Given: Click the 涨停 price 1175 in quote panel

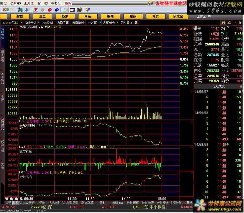Looking at the screenshot, I should [x=215, y=60].
